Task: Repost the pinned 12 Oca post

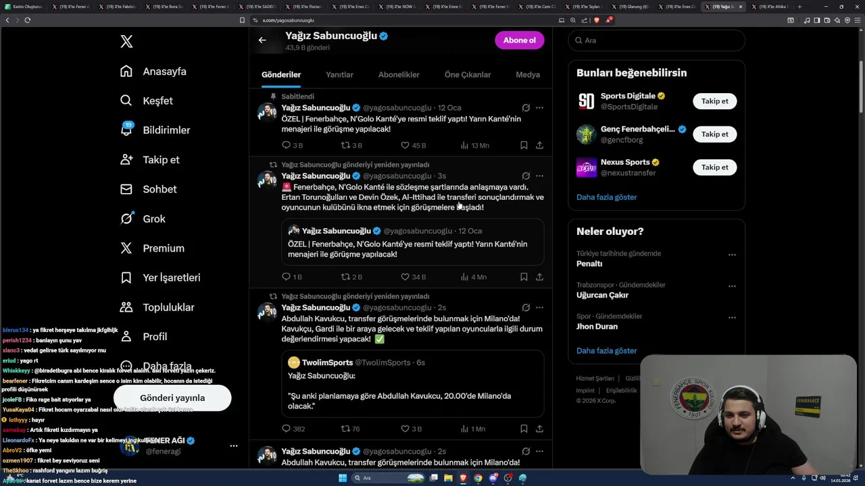Action: pyautogui.click(x=351, y=145)
